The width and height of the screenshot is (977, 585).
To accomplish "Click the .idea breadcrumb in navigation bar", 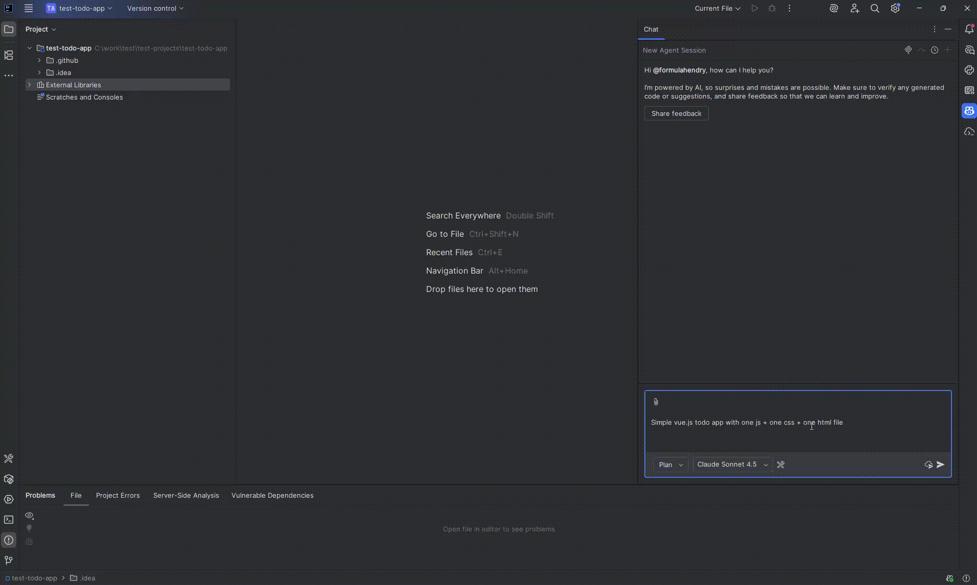I will point(83,578).
